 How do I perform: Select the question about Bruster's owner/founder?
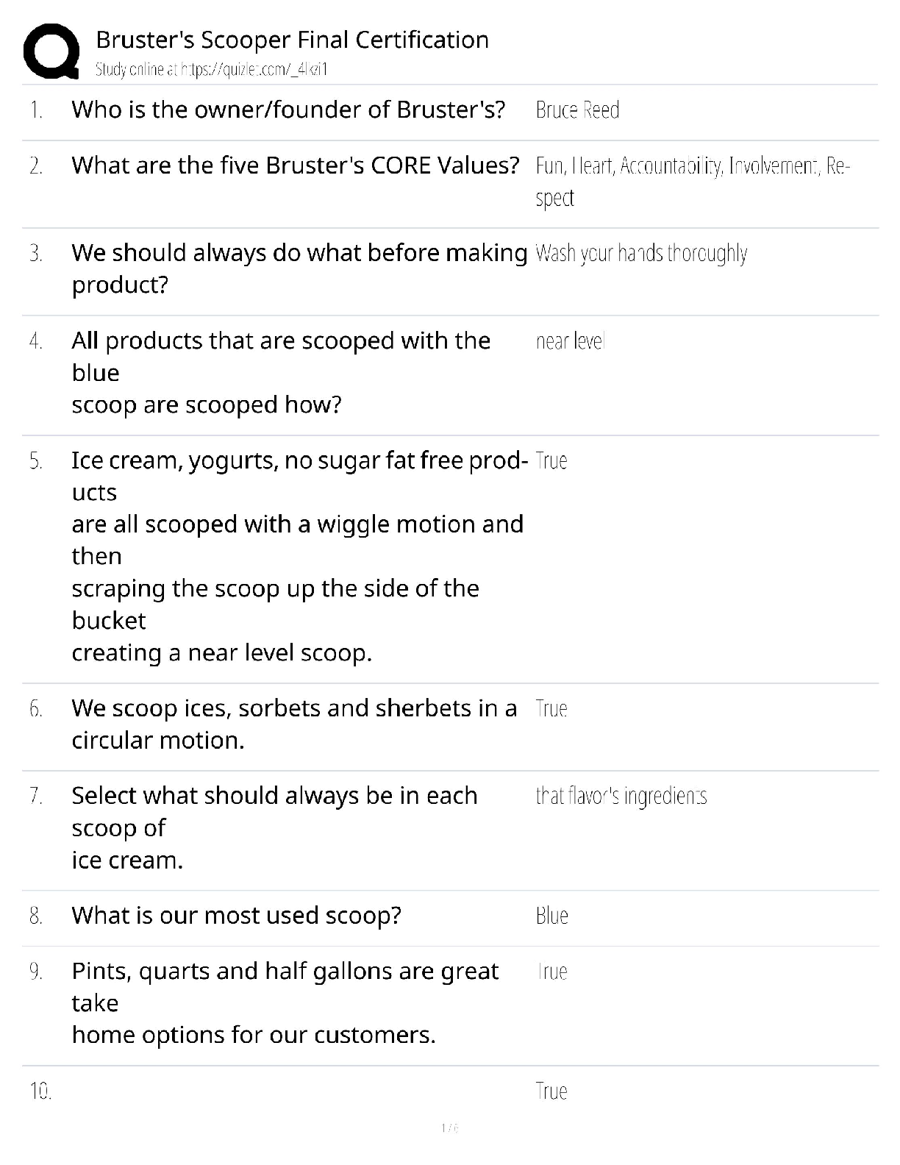click(x=288, y=110)
